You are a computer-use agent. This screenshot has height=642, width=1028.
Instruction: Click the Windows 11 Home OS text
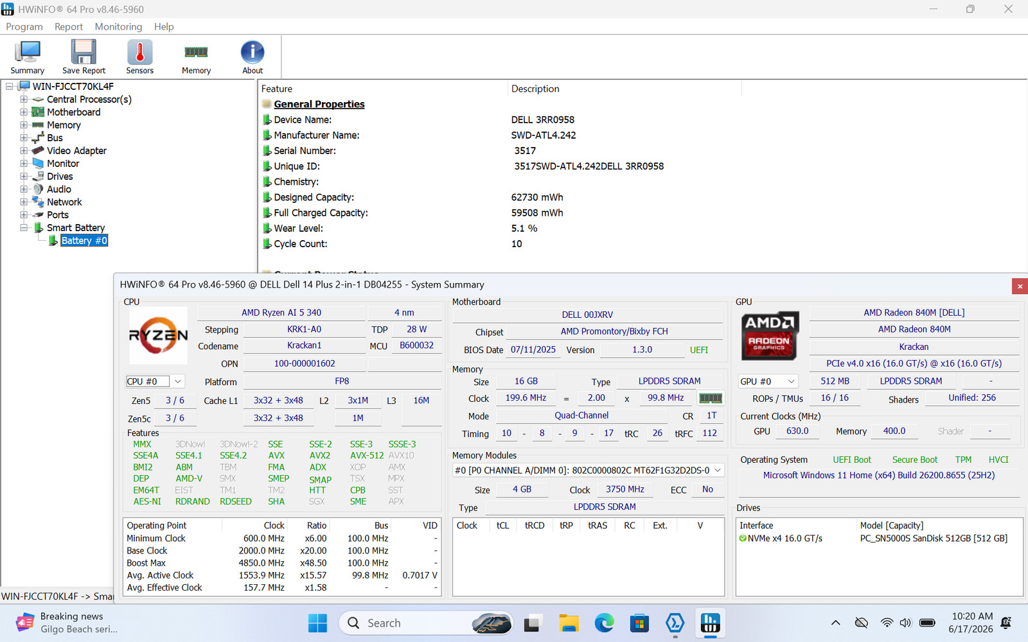coord(879,476)
